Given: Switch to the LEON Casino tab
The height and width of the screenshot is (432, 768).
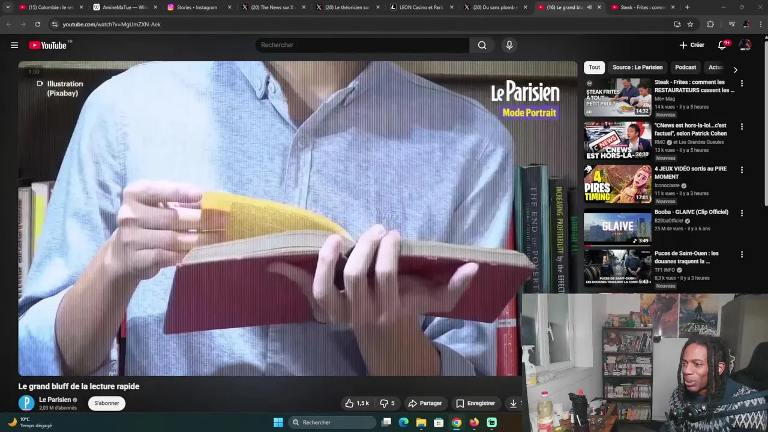Looking at the screenshot, I should click(421, 7).
